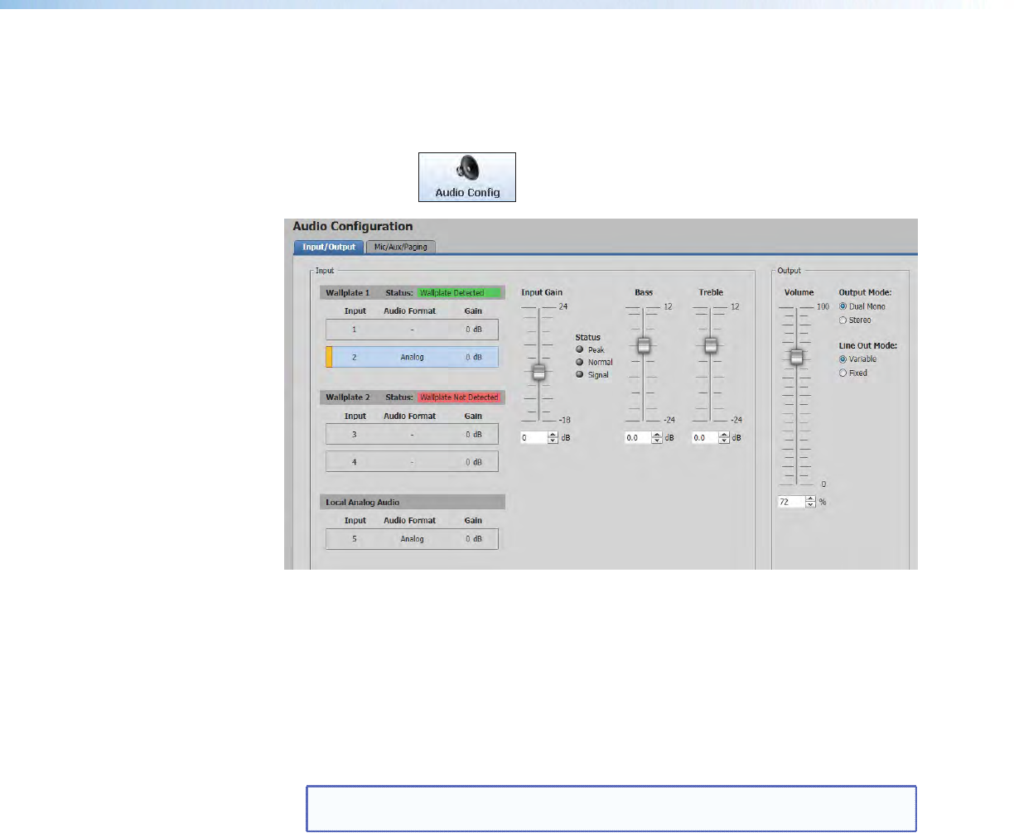Select input 4 row on Wallplate 2
The height and width of the screenshot is (833, 1014).
point(412,461)
